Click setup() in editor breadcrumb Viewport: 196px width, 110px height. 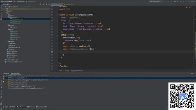(x=66, y=71)
